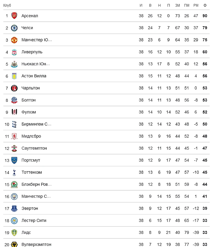The width and height of the screenshot is (213, 247).
Task: Click the Лидс team name
Action: click(26, 232)
